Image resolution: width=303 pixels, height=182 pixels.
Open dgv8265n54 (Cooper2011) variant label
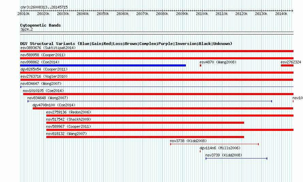tap(44, 69)
